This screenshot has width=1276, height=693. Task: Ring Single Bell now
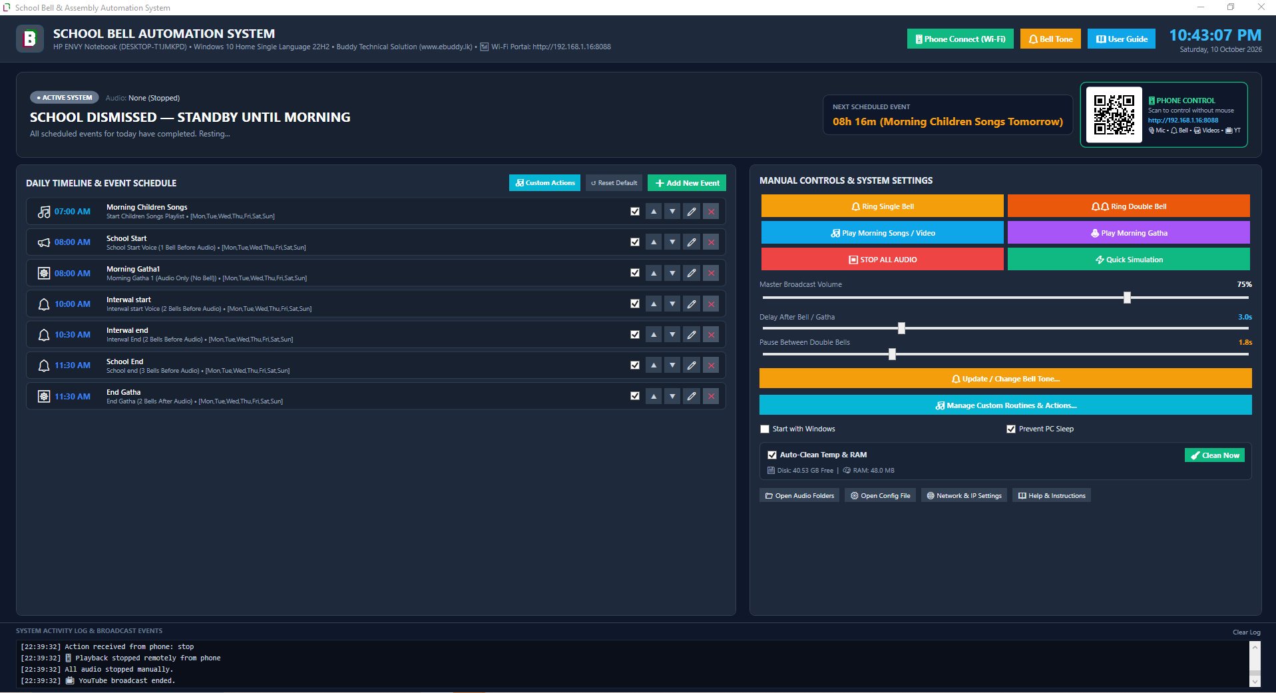pos(882,206)
